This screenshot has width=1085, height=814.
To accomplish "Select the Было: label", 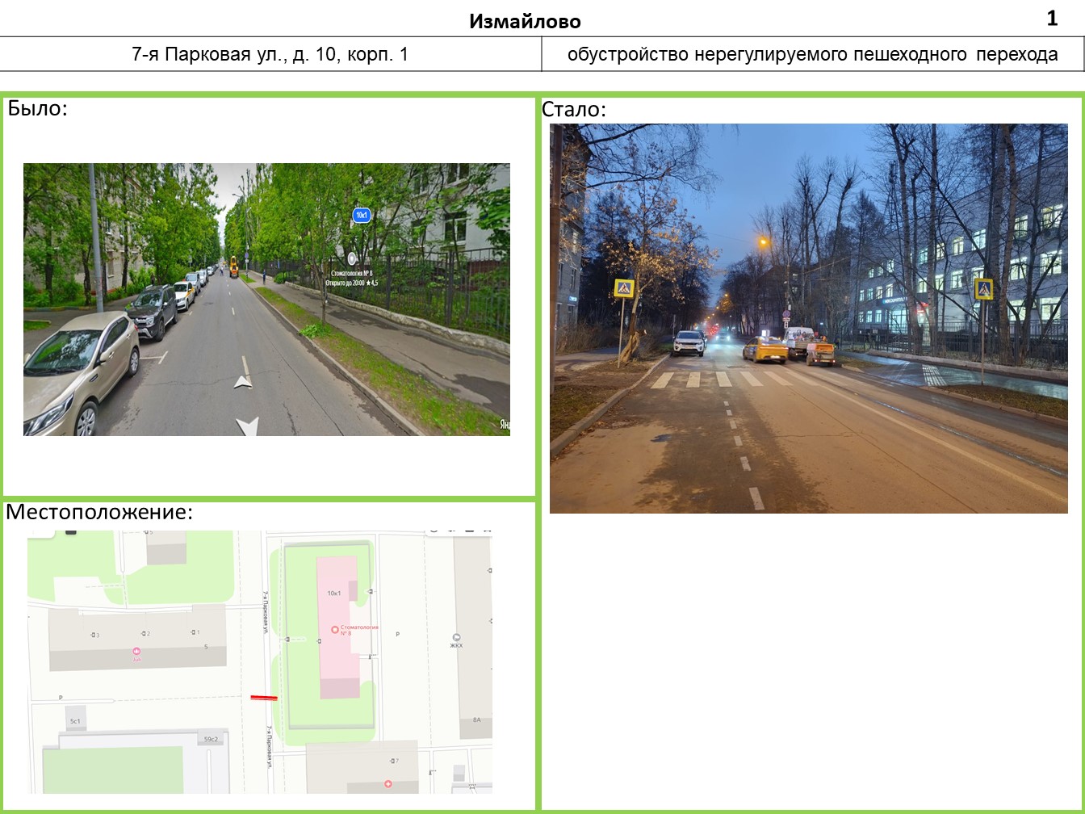I will pyautogui.click(x=38, y=108).
